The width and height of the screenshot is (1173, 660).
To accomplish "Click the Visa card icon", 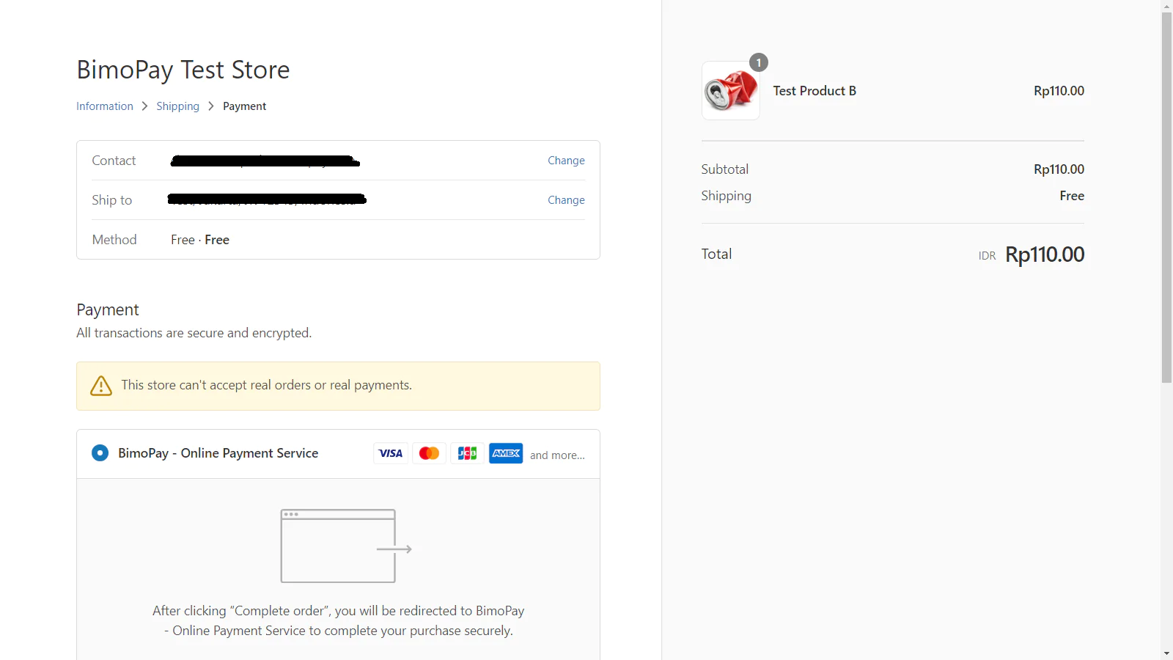I will (391, 453).
